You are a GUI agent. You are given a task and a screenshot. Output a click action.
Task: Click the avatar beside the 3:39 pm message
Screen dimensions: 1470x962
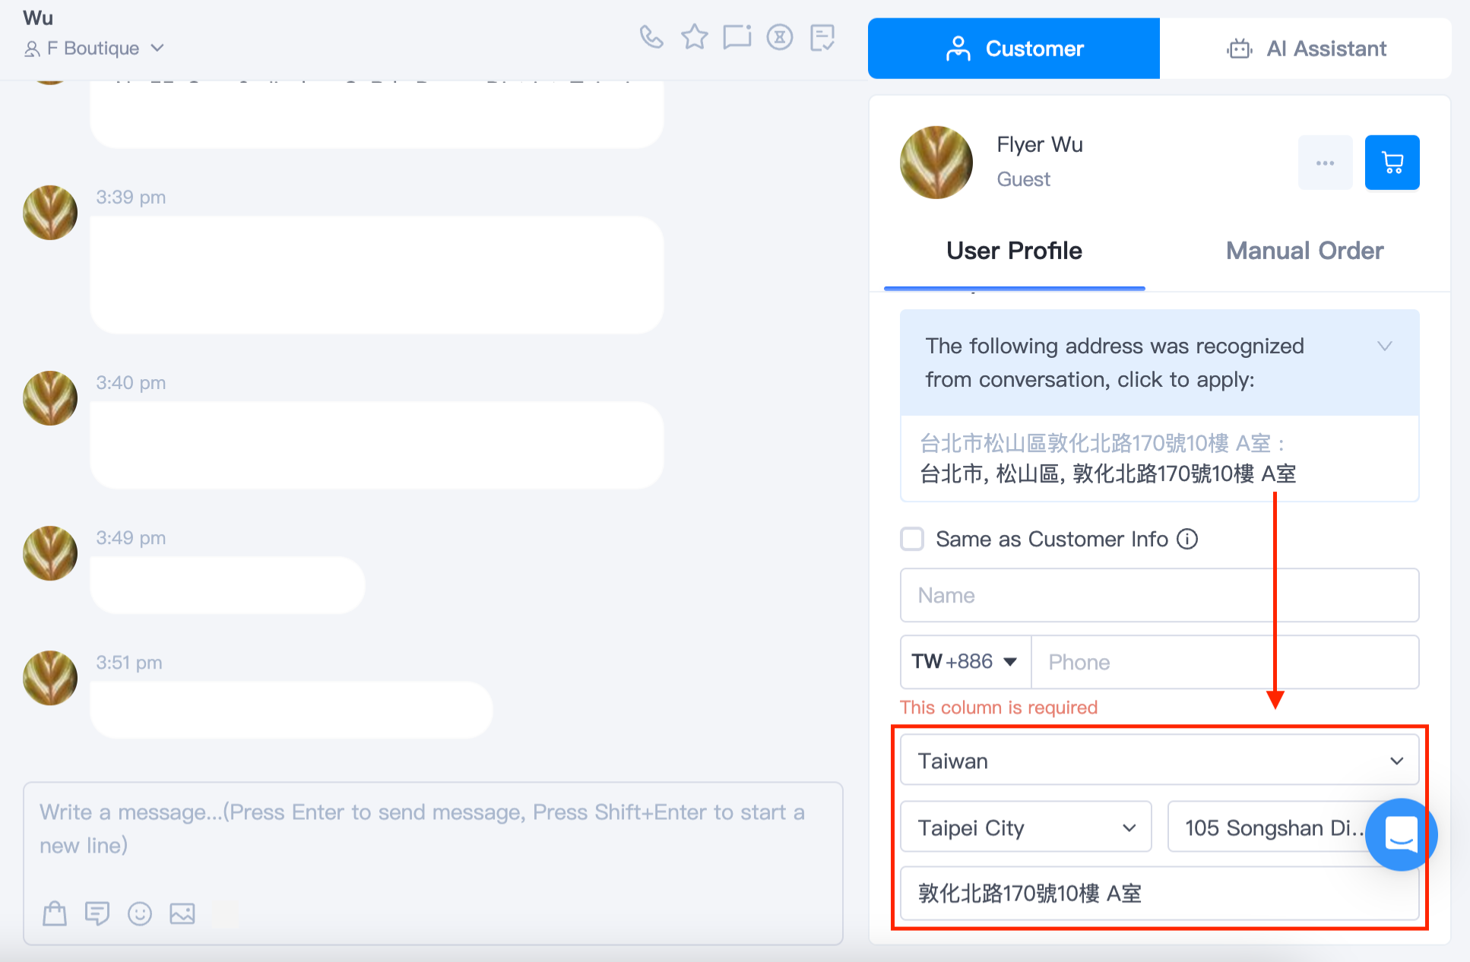[50, 213]
